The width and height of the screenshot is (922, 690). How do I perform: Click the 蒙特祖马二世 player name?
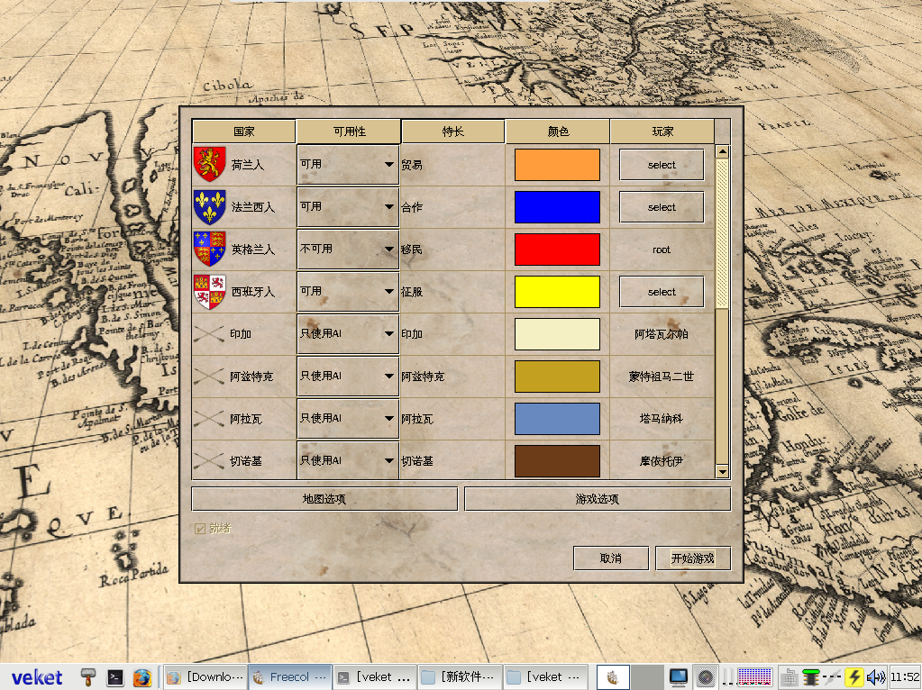coord(662,377)
